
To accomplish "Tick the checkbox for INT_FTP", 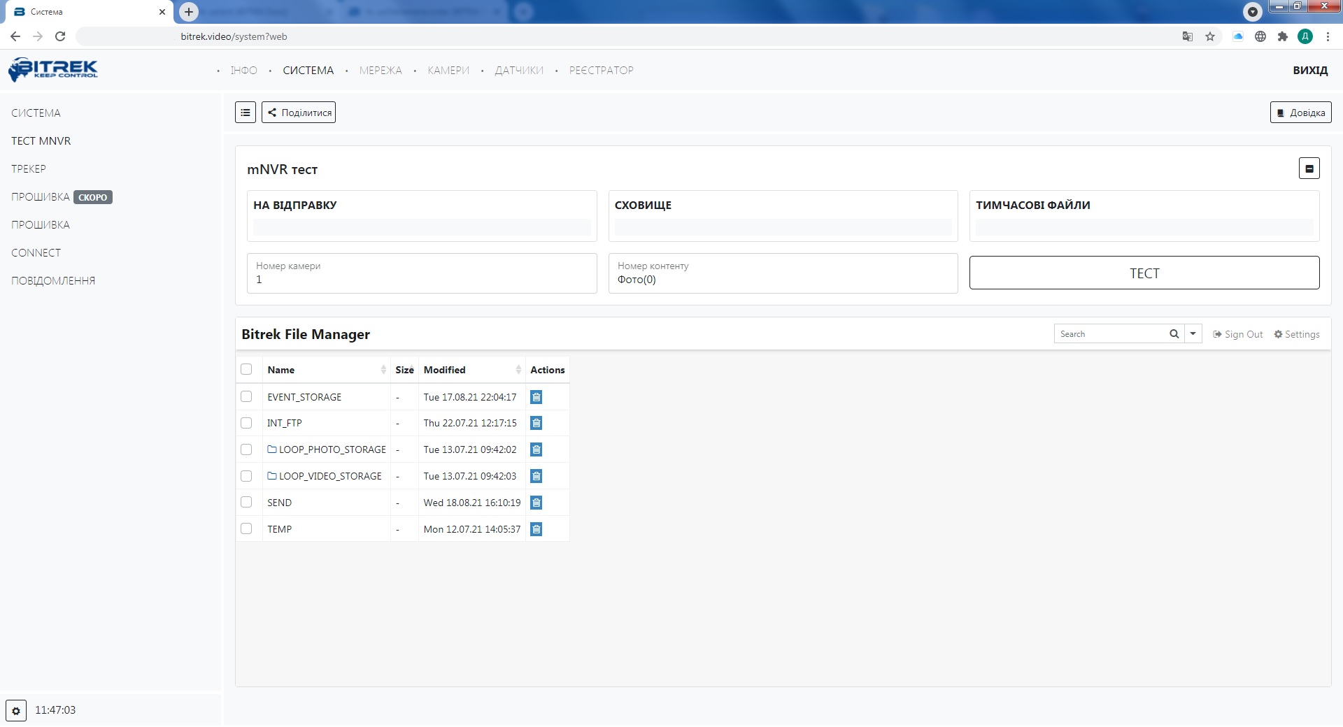I will pyautogui.click(x=246, y=423).
